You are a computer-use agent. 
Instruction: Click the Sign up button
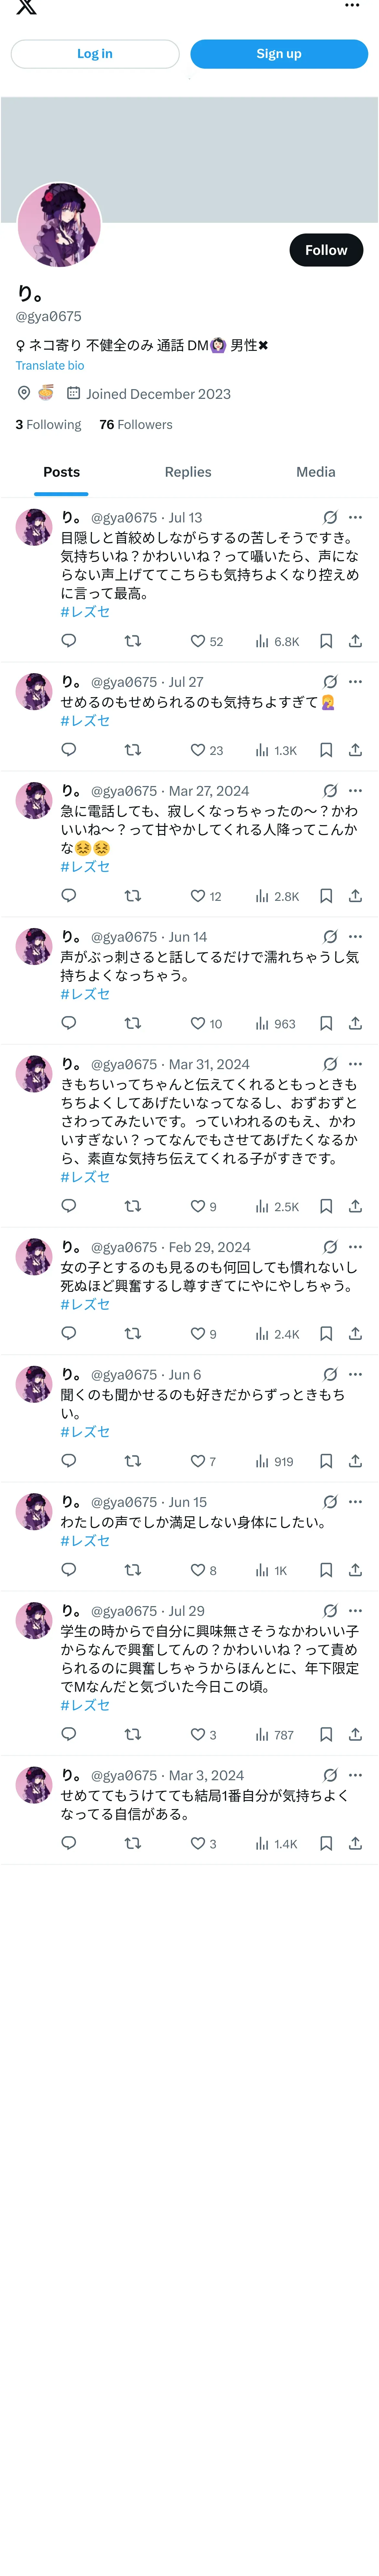[x=279, y=54]
